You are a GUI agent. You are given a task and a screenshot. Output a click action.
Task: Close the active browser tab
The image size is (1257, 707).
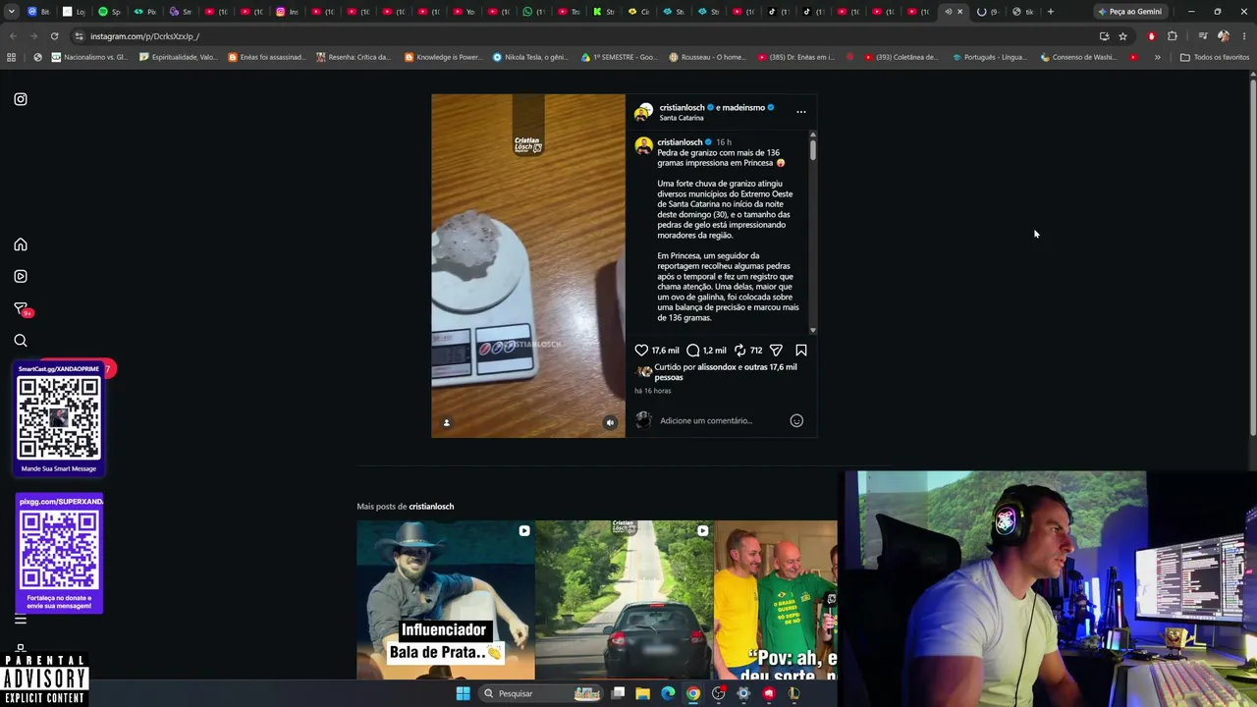click(960, 12)
